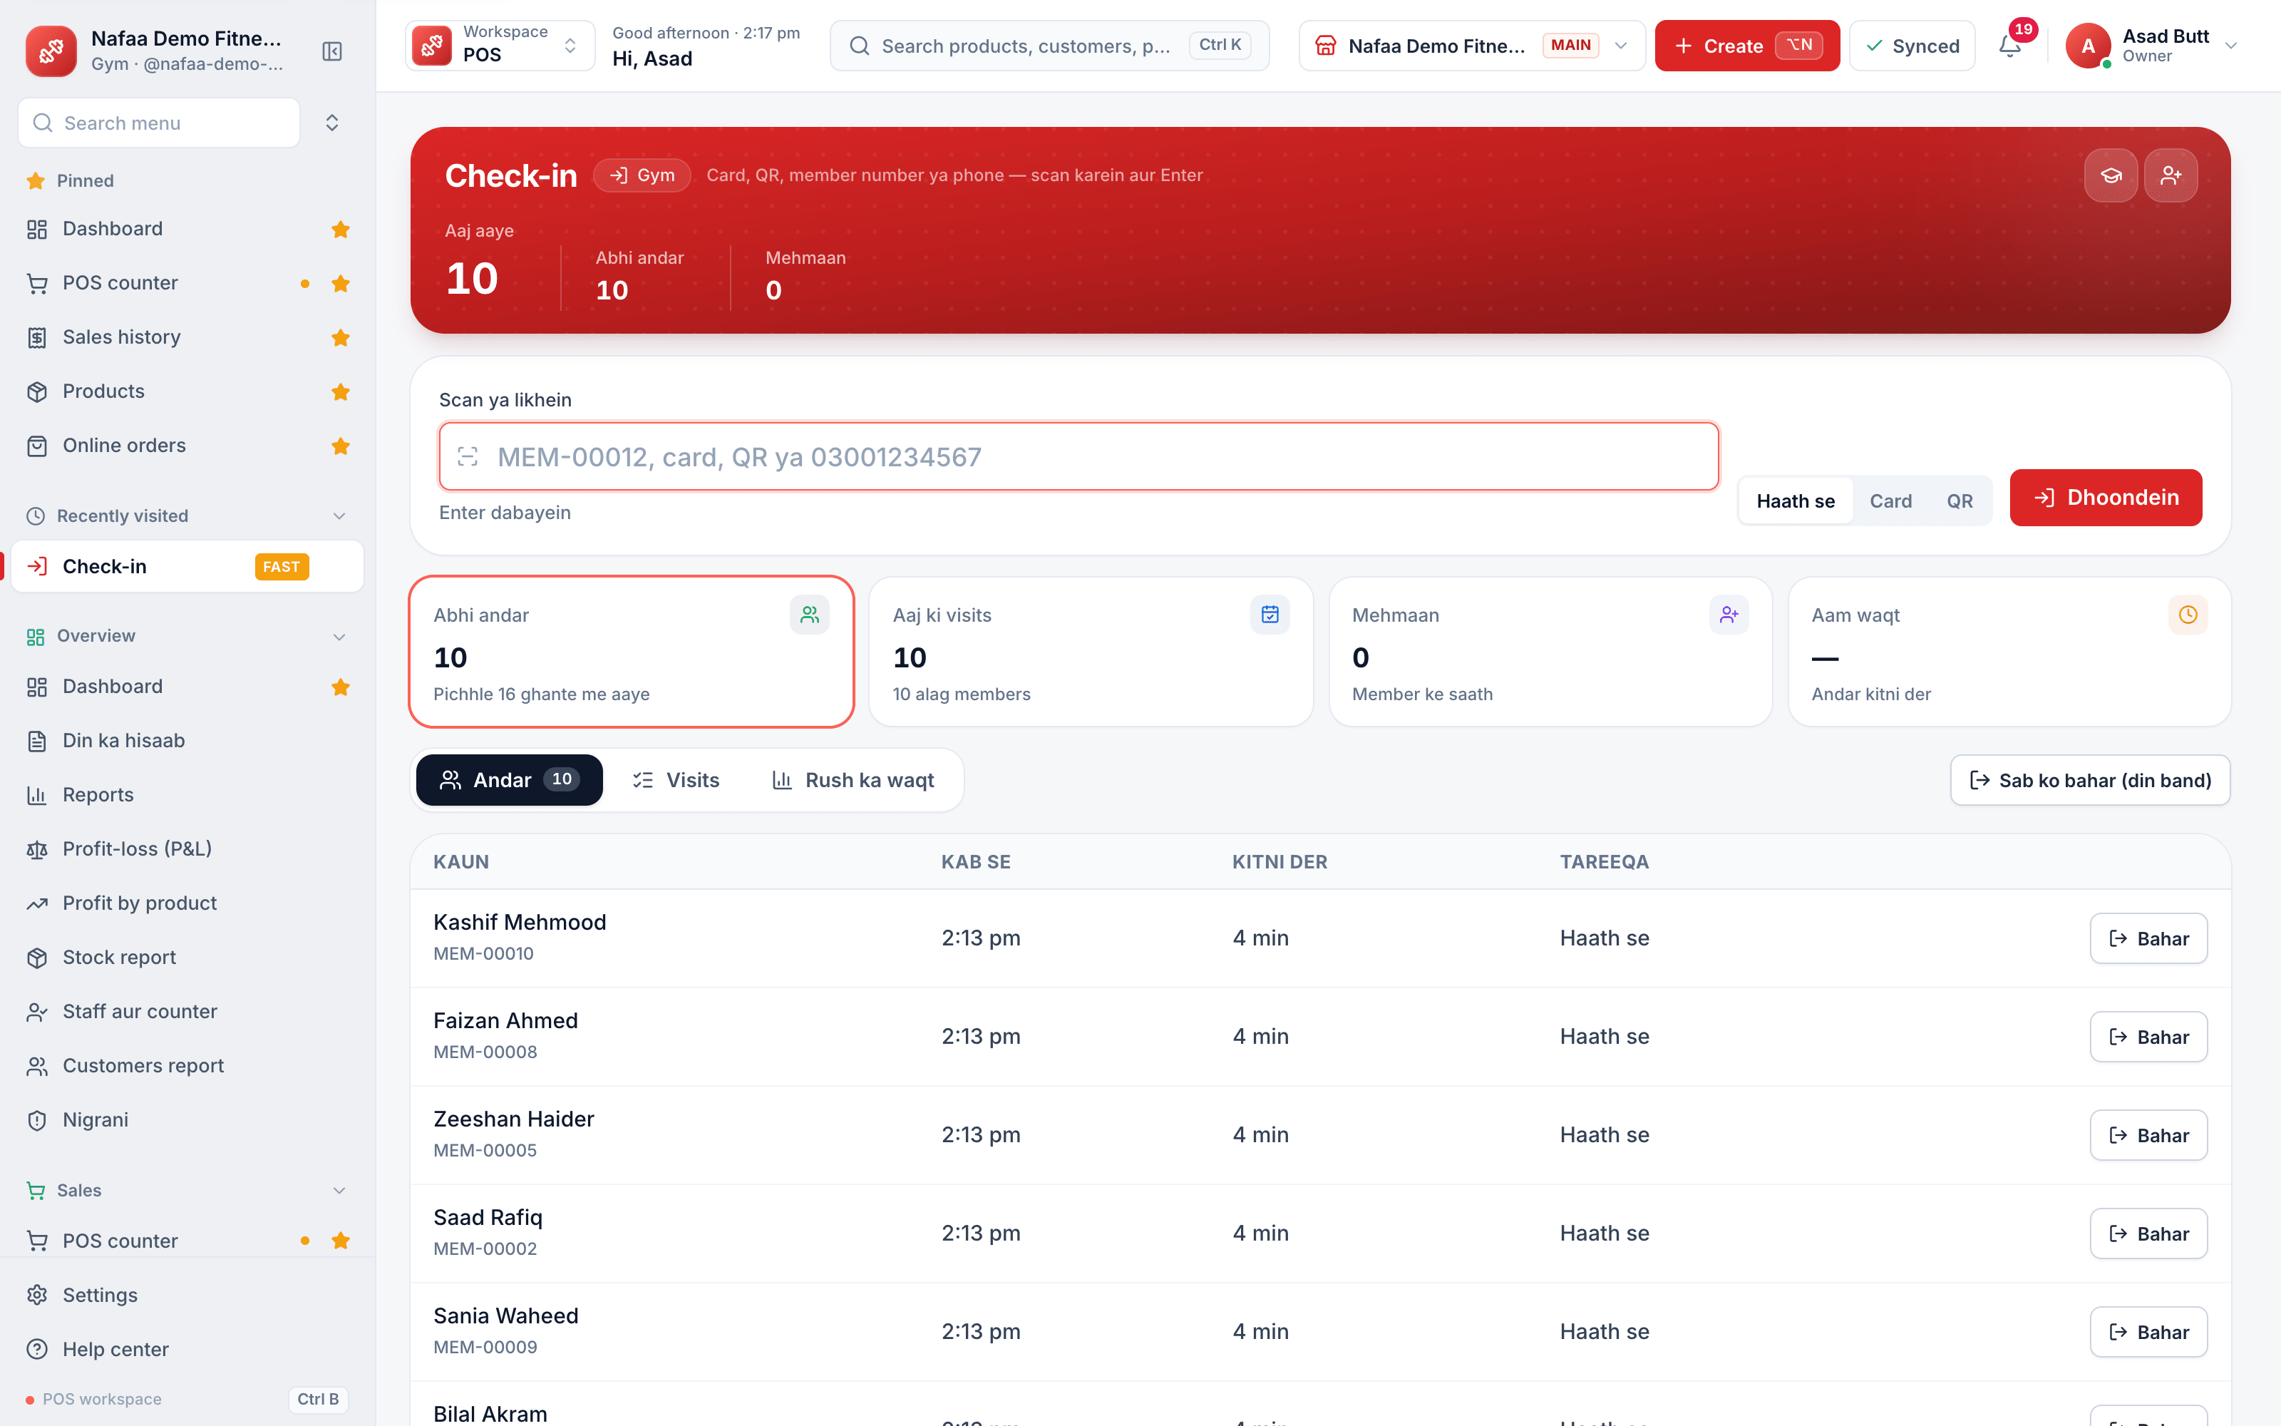This screenshot has height=1426, width=2281.
Task: Open the Workspace POS switcher
Action: 500,45
